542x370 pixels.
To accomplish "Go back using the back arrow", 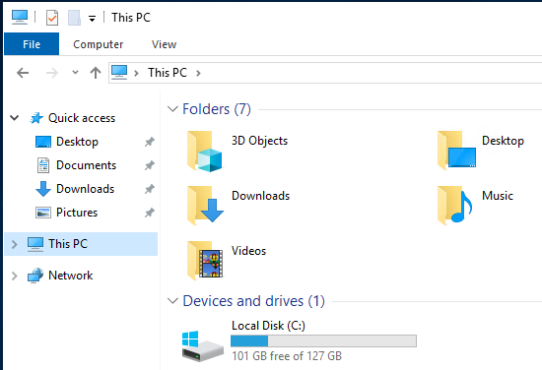I will [23, 73].
